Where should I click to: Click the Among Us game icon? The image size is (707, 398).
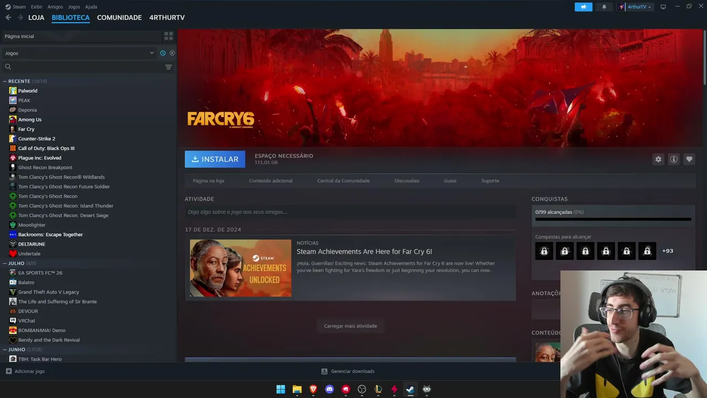[13, 119]
